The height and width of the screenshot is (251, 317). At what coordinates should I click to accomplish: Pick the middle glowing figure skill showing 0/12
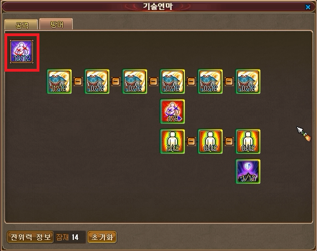tap(210, 142)
